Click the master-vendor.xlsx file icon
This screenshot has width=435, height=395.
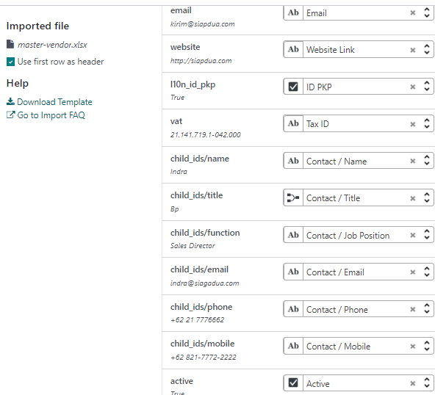point(10,44)
